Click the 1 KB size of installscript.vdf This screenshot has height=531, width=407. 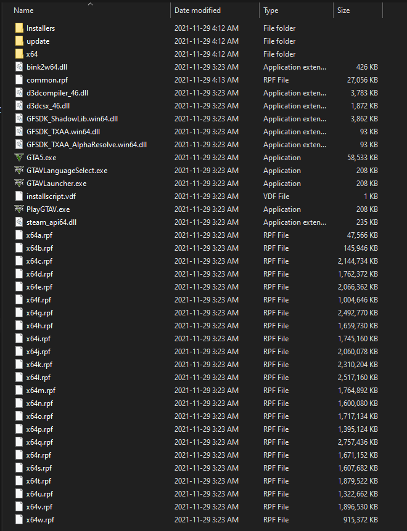[371, 196]
